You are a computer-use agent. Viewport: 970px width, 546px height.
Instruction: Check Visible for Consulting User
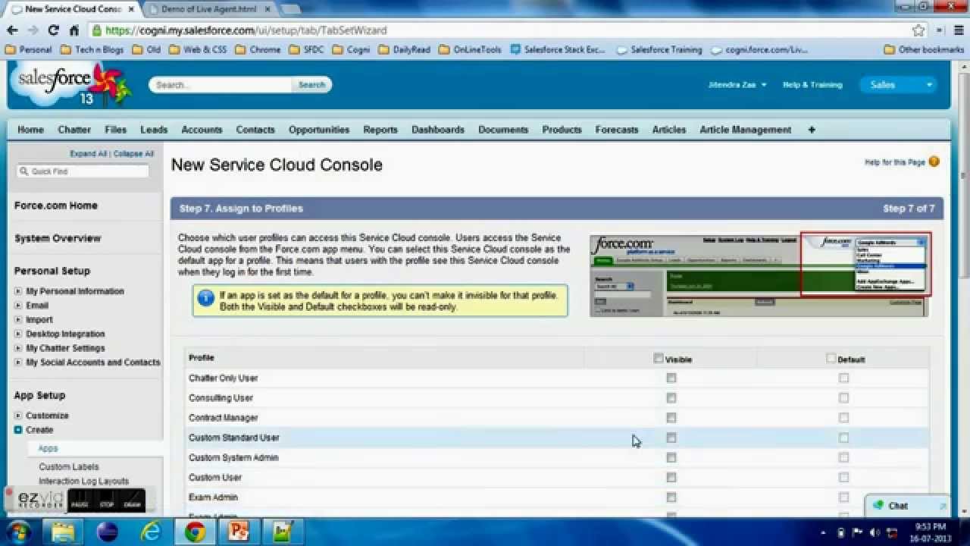click(671, 397)
